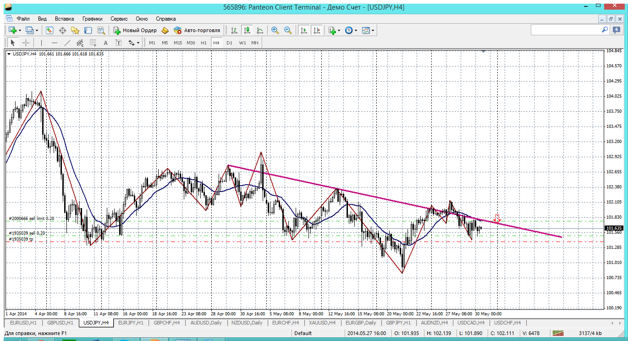Screen dimensions: 628x341
Task: Select the Crosshair cursor tool
Action: (x=26, y=43)
